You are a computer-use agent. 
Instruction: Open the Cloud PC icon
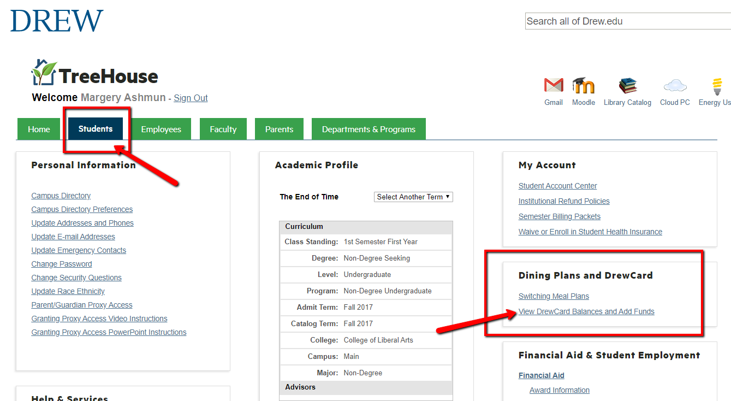pos(675,86)
